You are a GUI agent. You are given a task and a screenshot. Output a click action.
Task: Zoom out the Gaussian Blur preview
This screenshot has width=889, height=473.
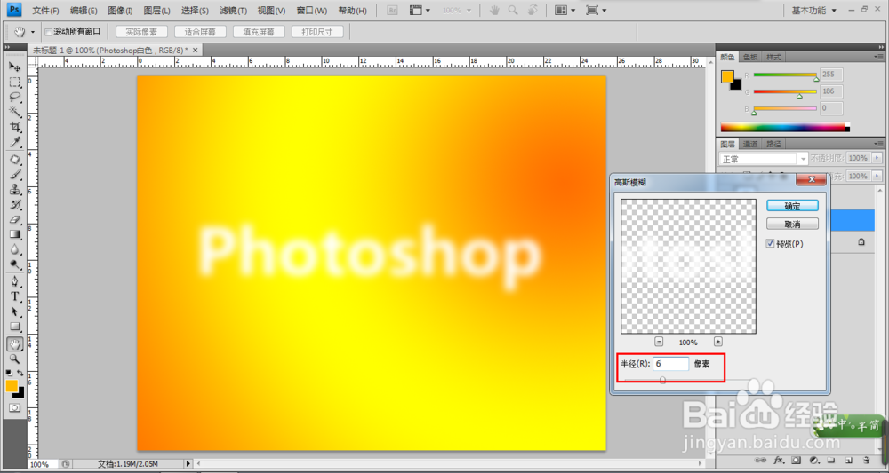tap(659, 341)
